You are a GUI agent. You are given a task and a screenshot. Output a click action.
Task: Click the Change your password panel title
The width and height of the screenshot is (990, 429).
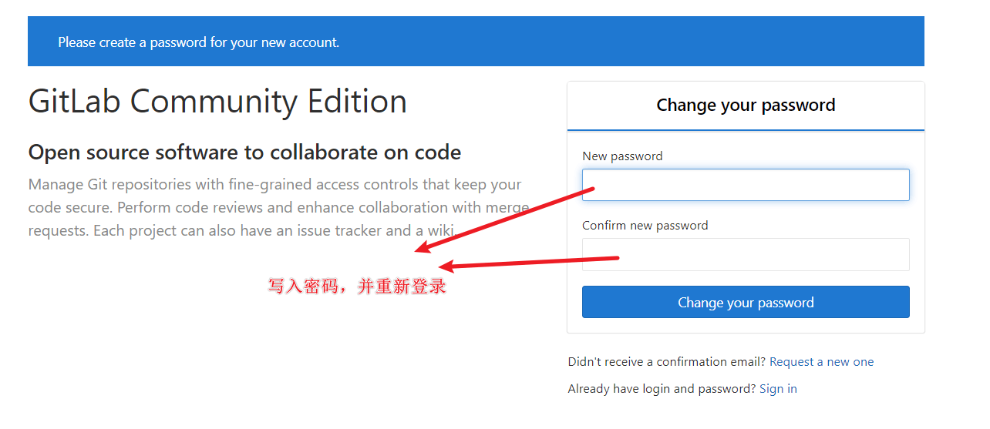coord(746,106)
